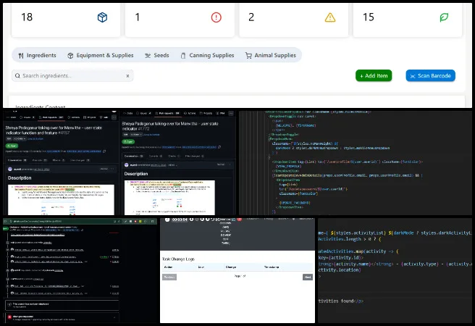Clear the ingredient search with the X
The height and width of the screenshot is (326, 475).
click(x=128, y=76)
